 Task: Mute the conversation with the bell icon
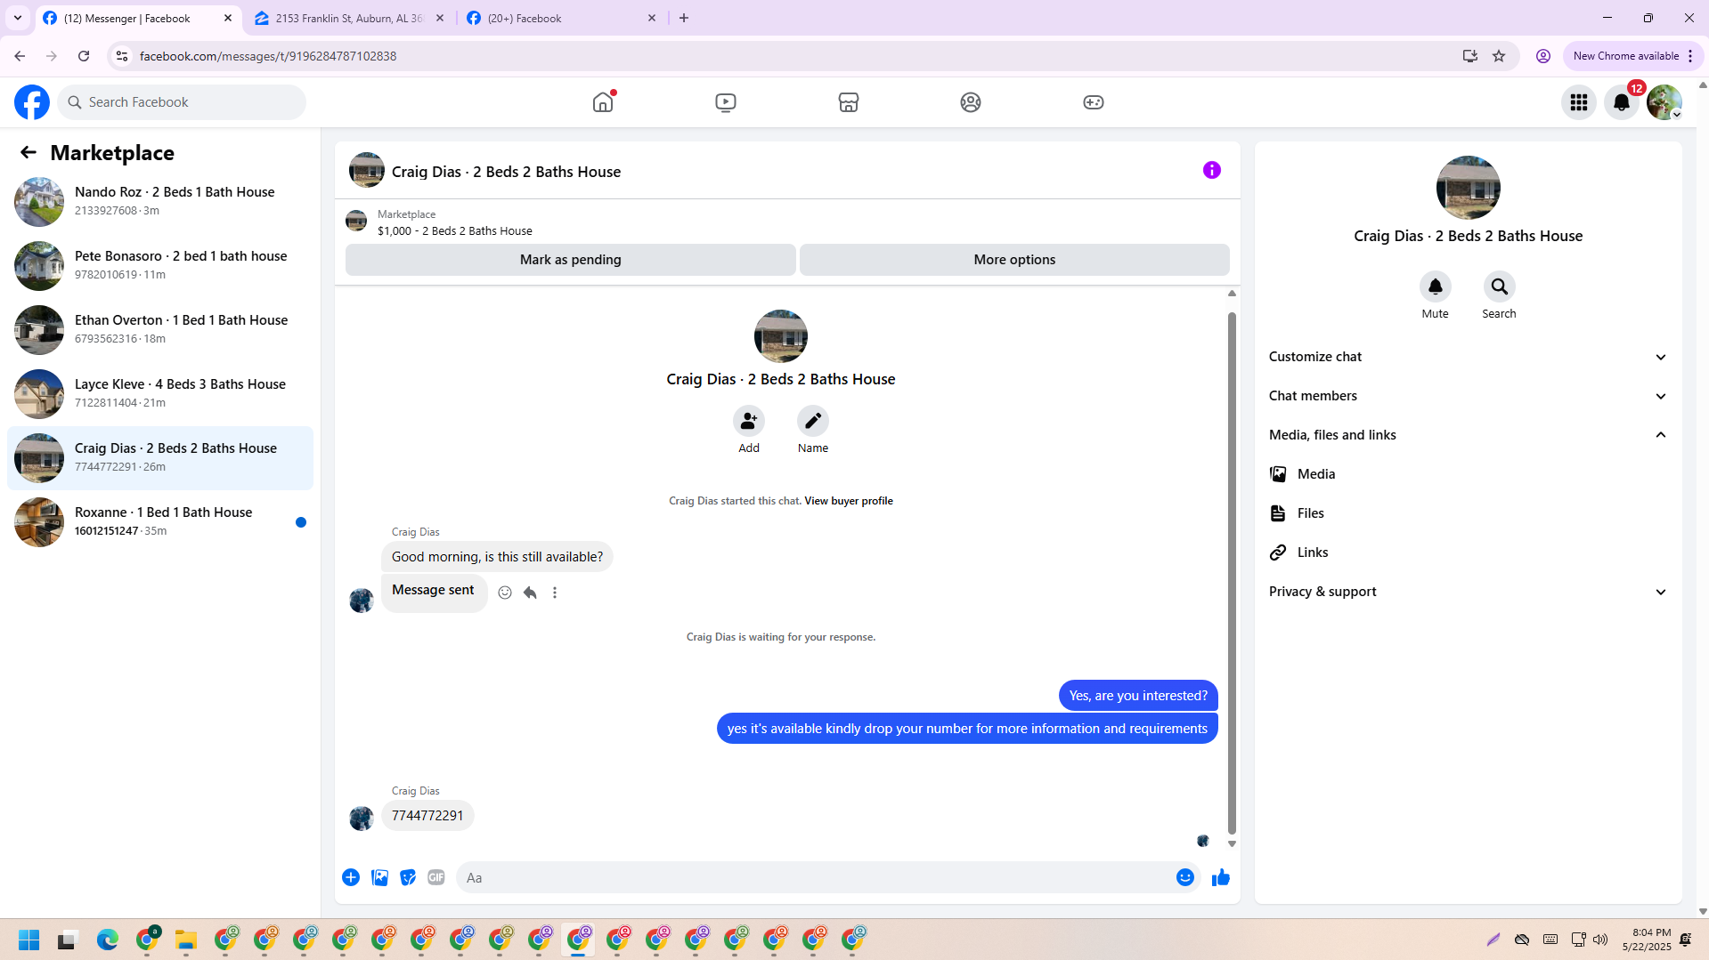point(1436,286)
